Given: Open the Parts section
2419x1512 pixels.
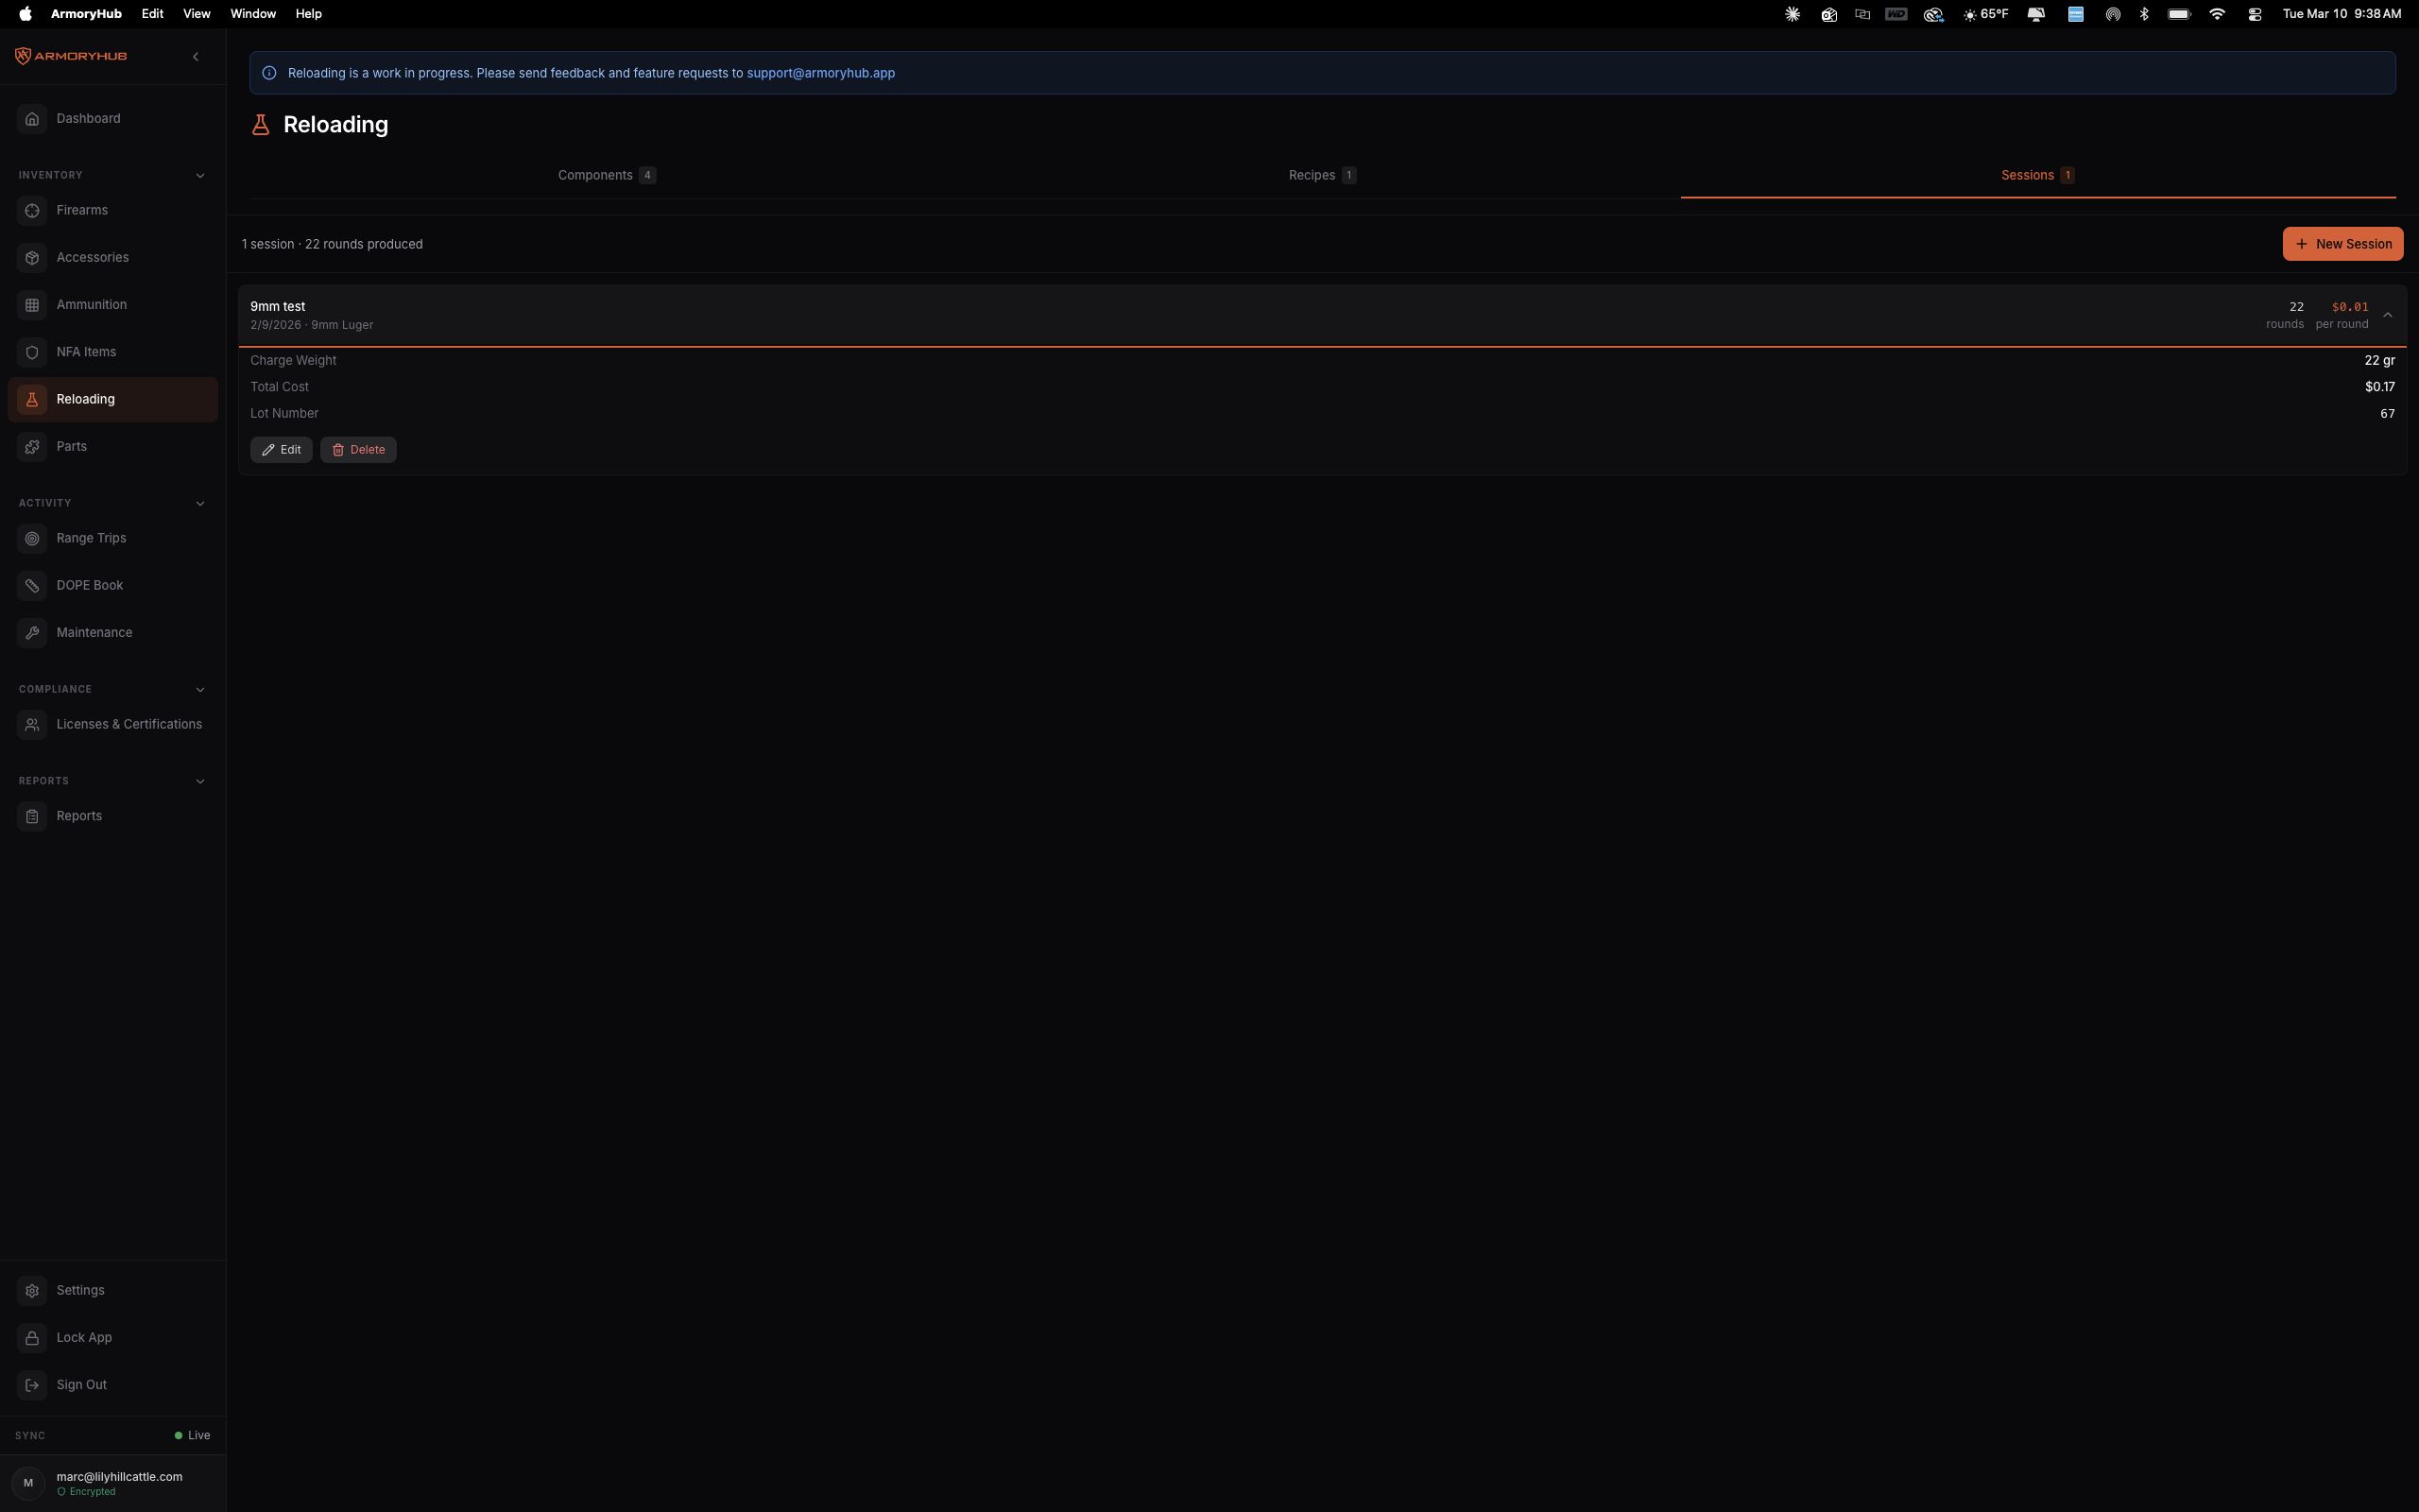Looking at the screenshot, I should pyautogui.click(x=72, y=446).
